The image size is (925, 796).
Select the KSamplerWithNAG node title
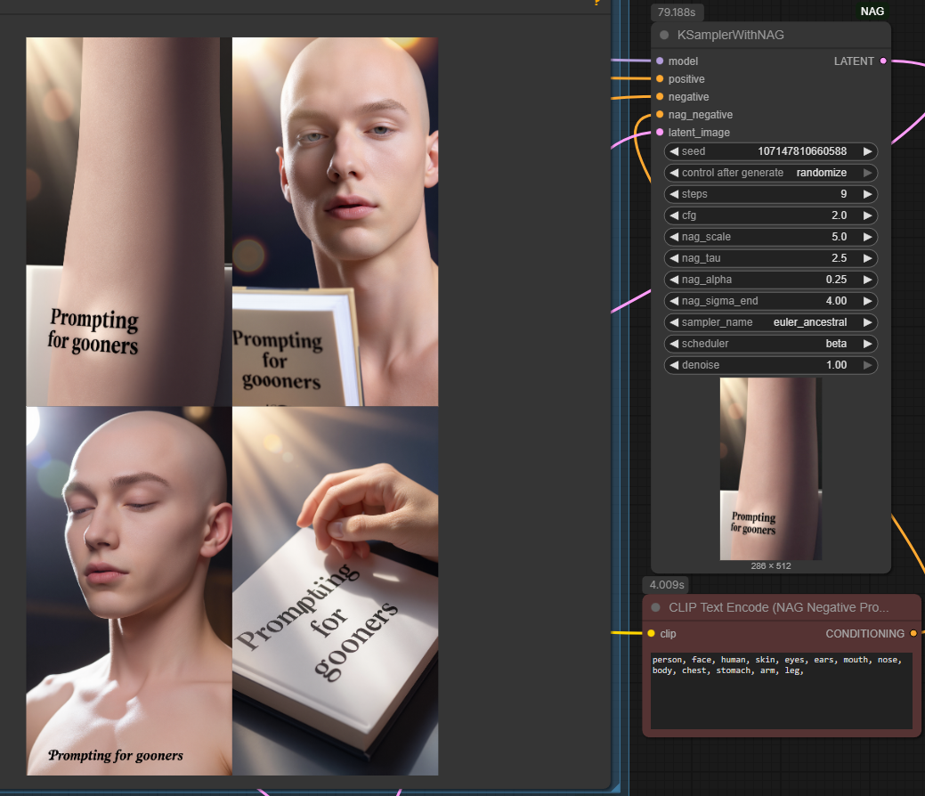pos(730,35)
